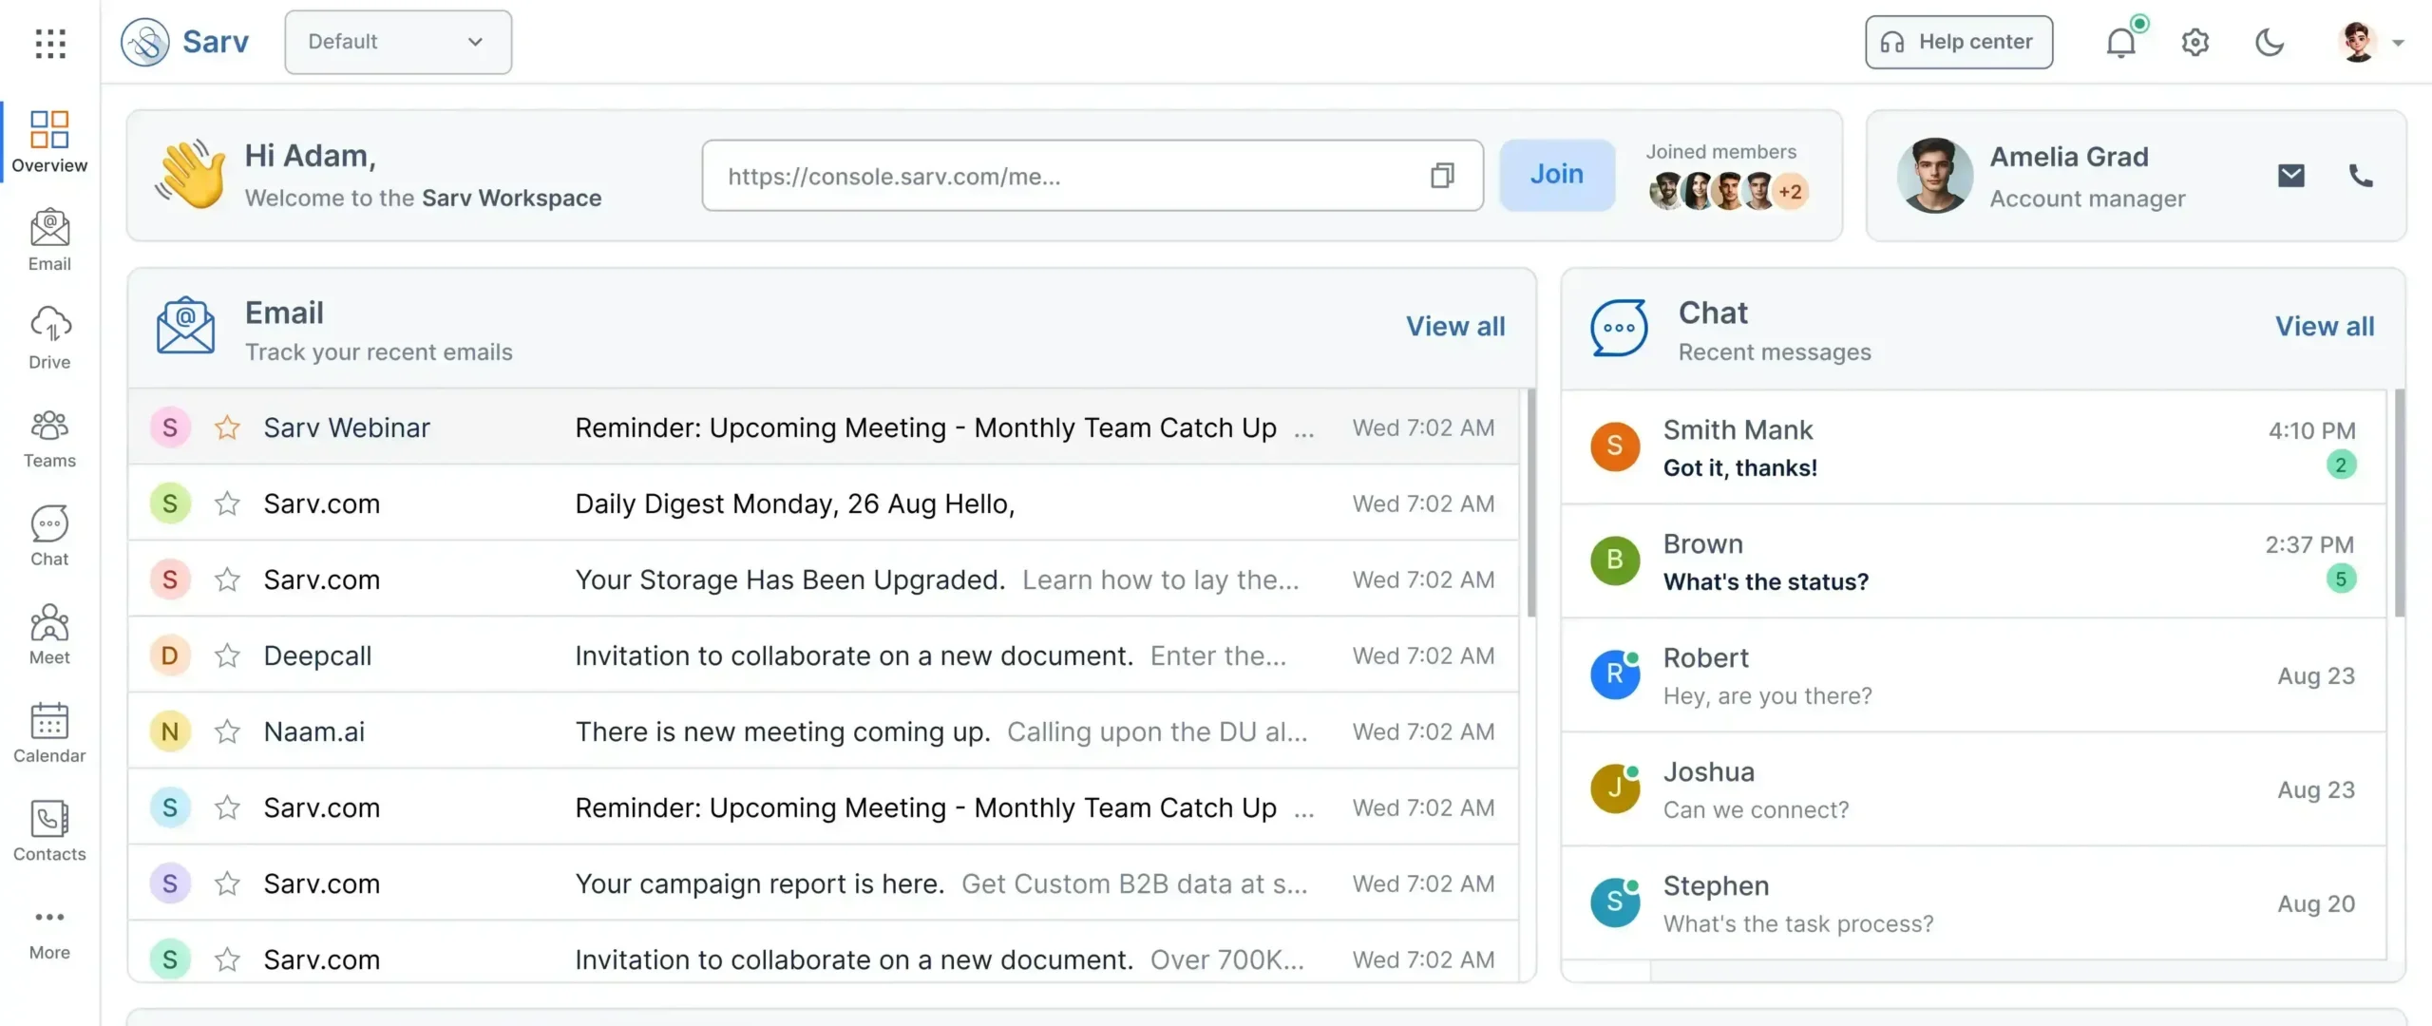Click the Email panel envelope icon

tap(185, 325)
